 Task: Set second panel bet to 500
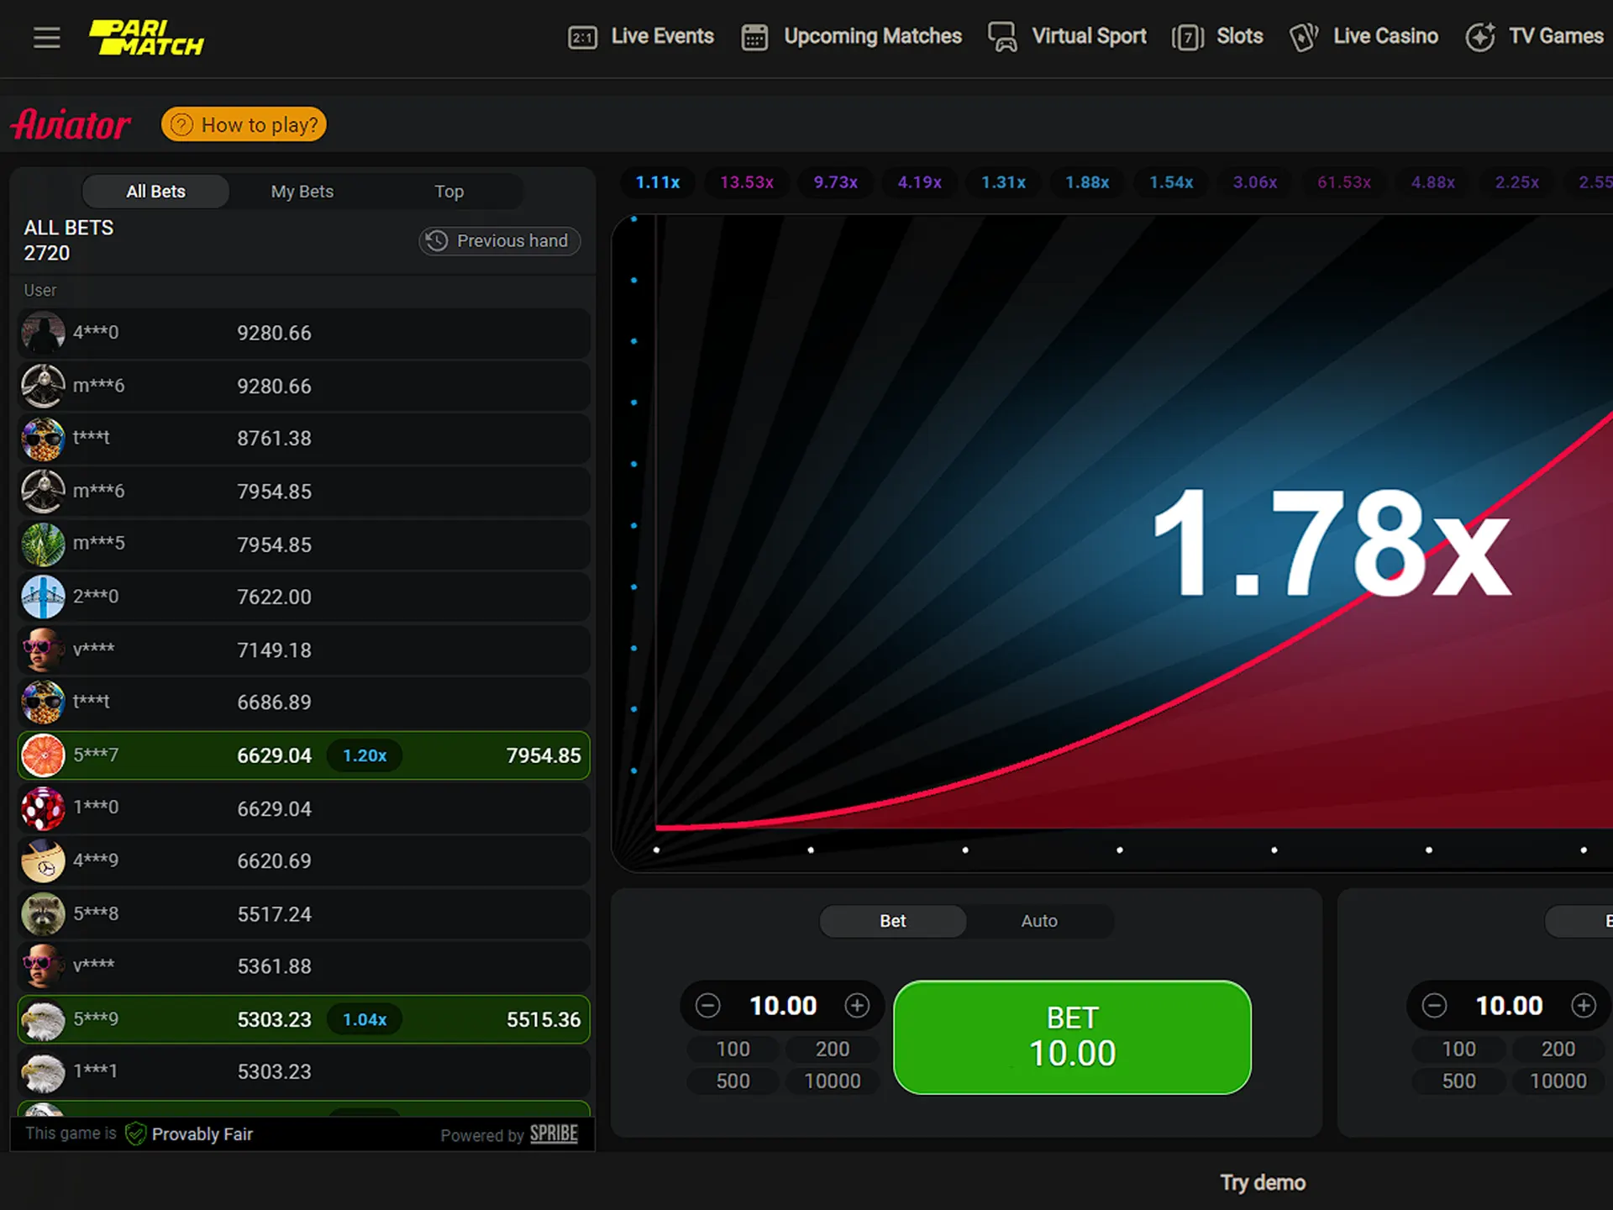[1458, 1081]
